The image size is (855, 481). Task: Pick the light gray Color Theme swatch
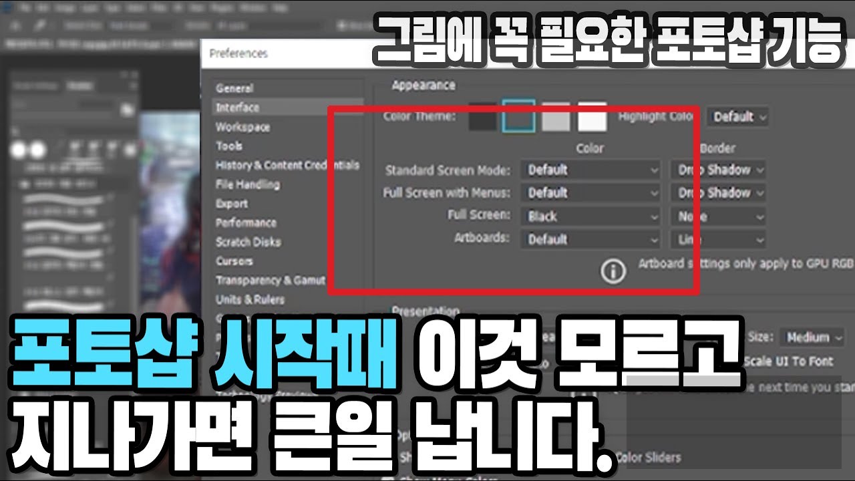(556, 117)
